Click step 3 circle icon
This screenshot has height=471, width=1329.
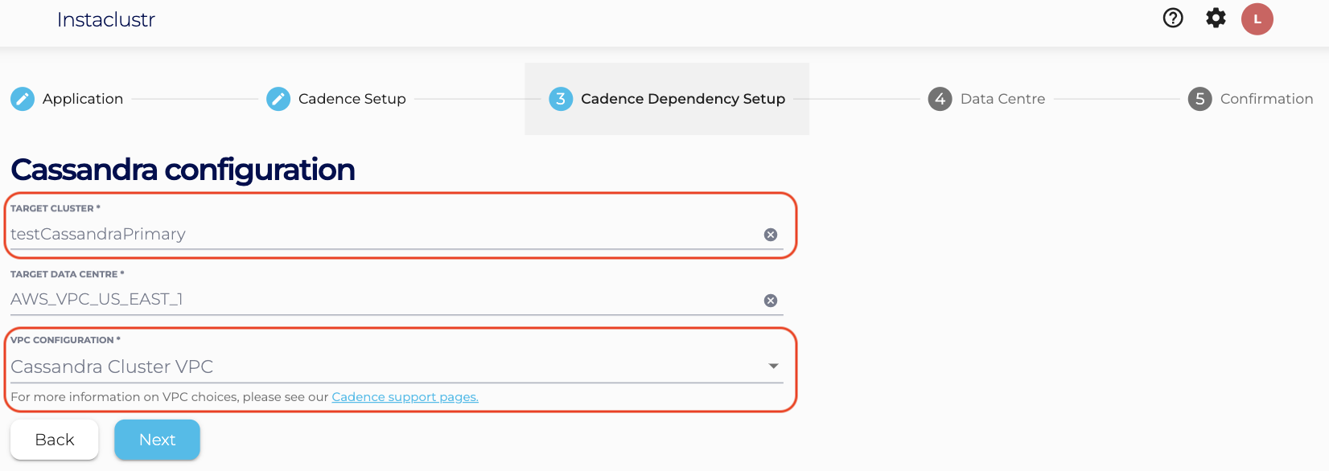pyautogui.click(x=561, y=99)
